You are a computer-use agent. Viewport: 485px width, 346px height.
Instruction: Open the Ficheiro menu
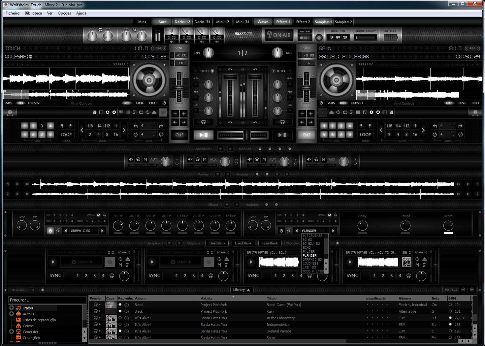click(x=12, y=13)
